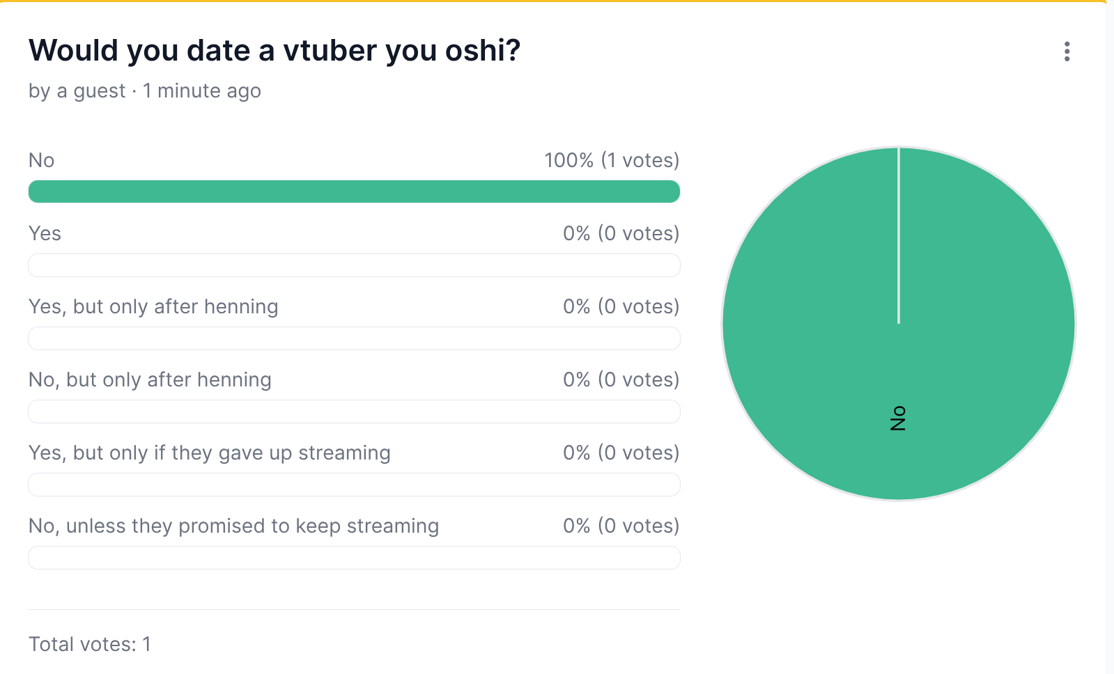Click the "Yes, but only if they gave up streaming" bar
1114x674 pixels.
pos(354,485)
